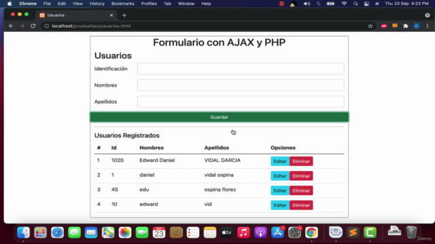Click the browser Back arrow
The height and width of the screenshot is (244, 435).
click(11, 26)
